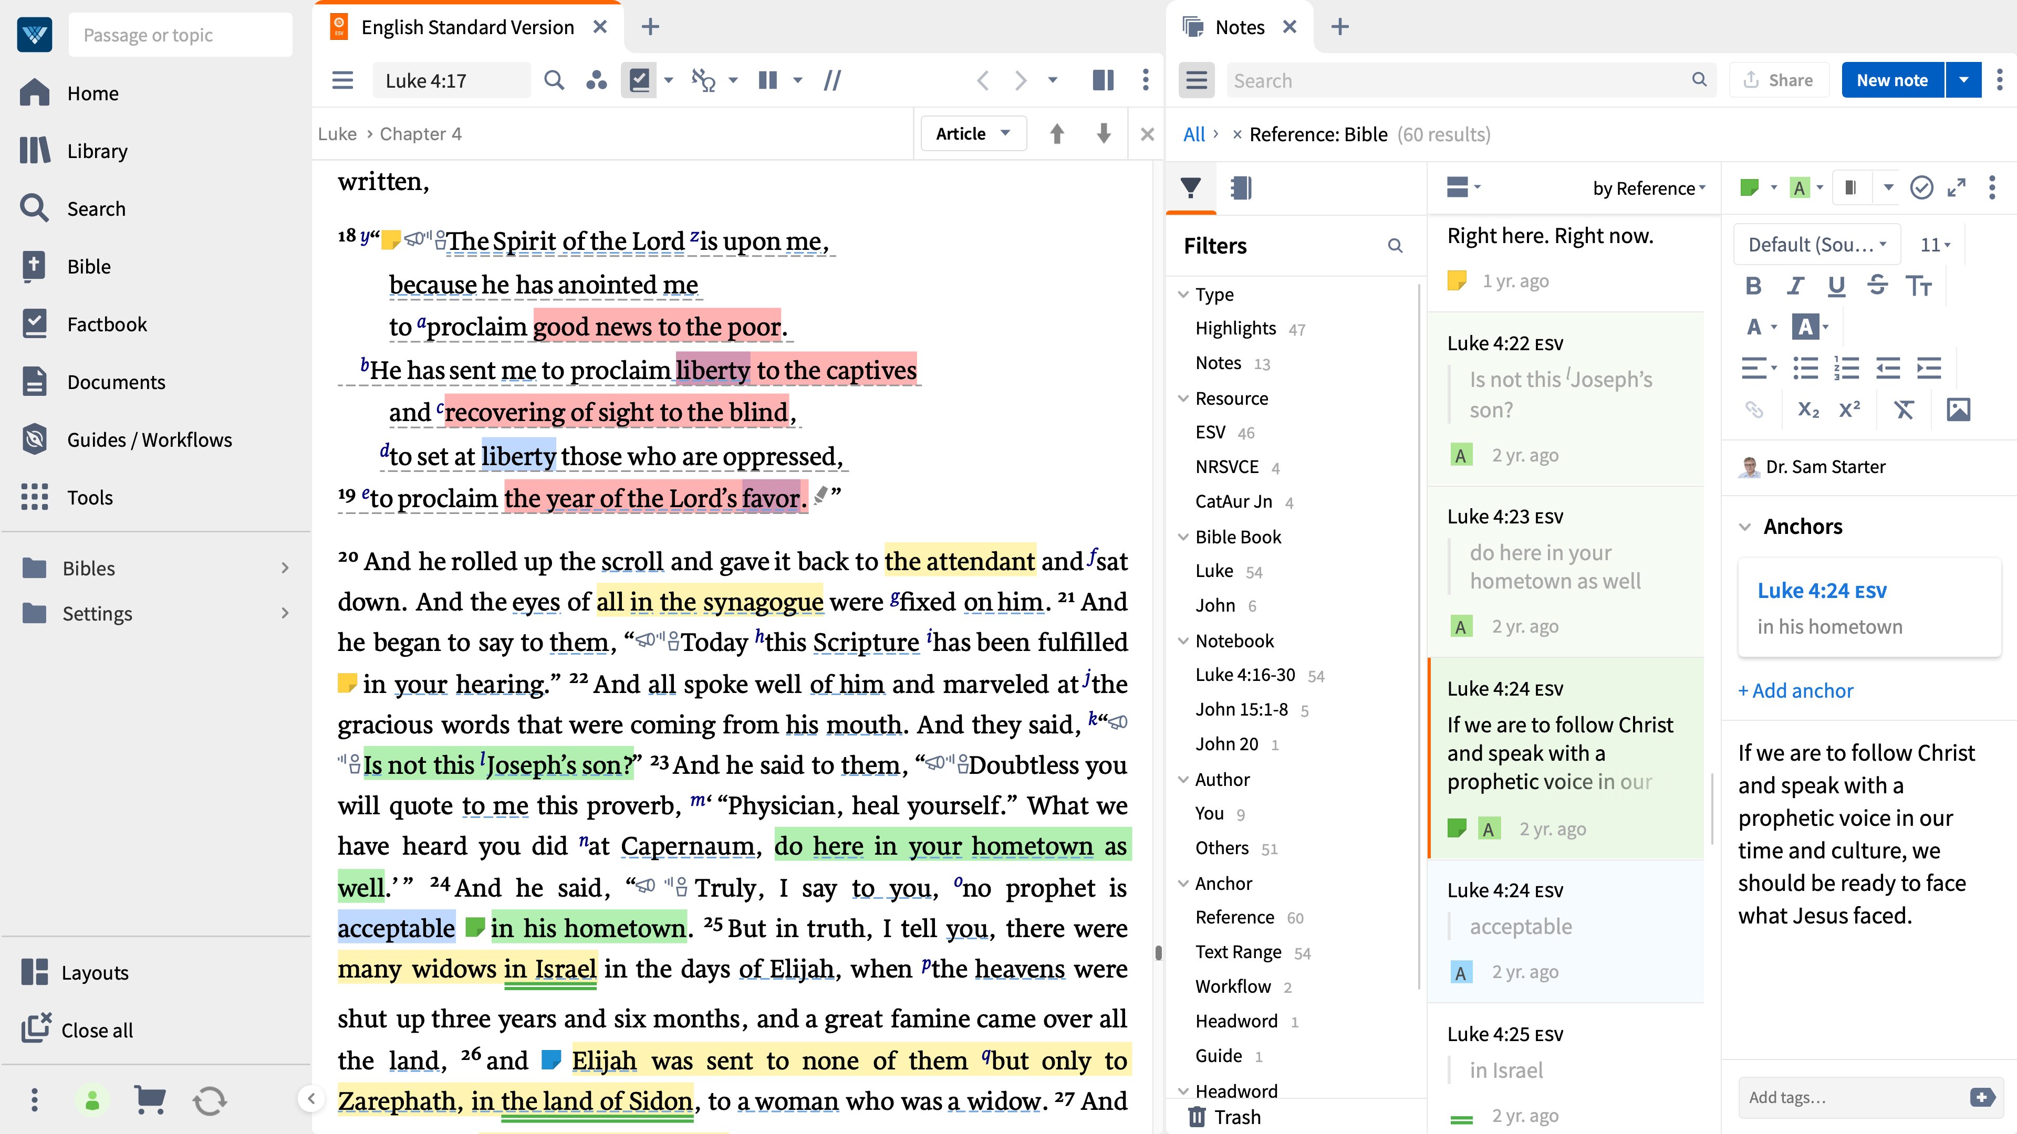Click the All breadcrumb link in Notes
This screenshot has width=2017, height=1134.
pyautogui.click(x=1193, y=134)
